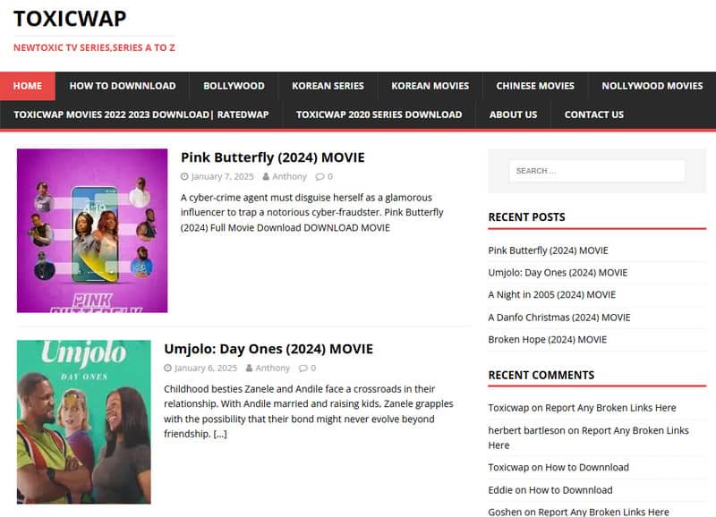The image size is (716, 517).
Task: Open the Bollywood menu section
Action: point(234,86)
